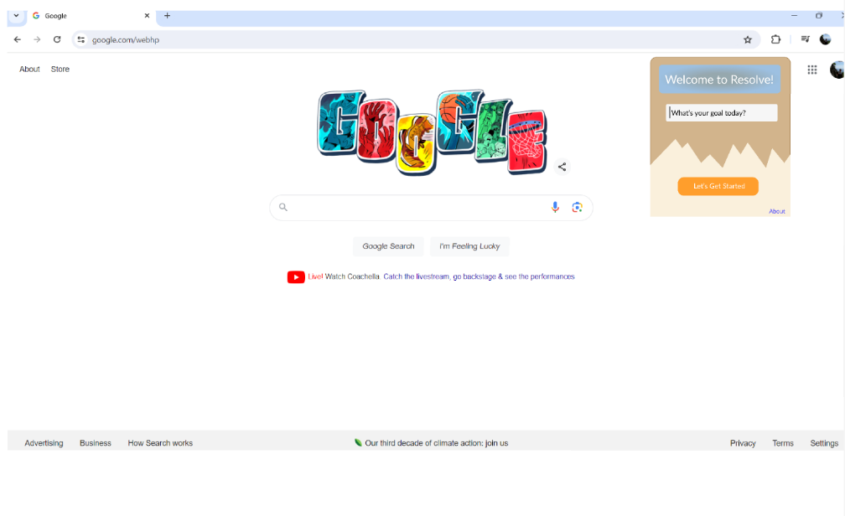Screen dimensions: 845x516
Task: Share the Google Doodle
Action: point(562,167)
